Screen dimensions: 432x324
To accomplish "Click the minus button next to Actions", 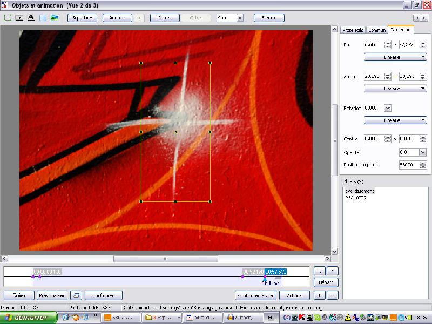I will pos(333,295).
